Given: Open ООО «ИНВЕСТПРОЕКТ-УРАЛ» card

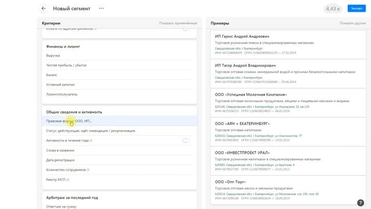Looking at the screenshot, I should 288,161.
